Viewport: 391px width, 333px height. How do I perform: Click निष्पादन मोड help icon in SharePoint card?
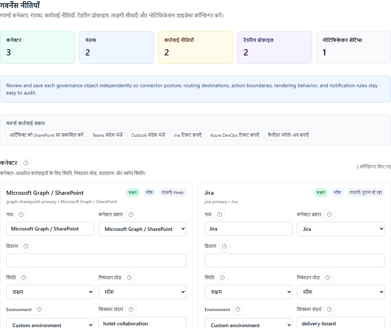(129, 278)
